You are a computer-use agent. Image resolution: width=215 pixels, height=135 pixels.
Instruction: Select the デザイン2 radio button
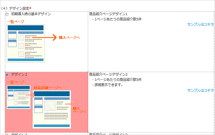click(7, 75)
